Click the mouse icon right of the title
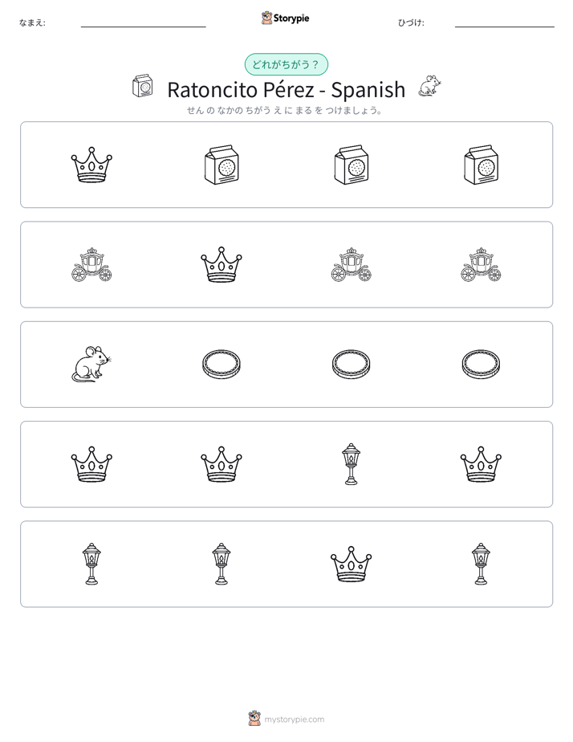The image size is (573, 742). [430, 86]
